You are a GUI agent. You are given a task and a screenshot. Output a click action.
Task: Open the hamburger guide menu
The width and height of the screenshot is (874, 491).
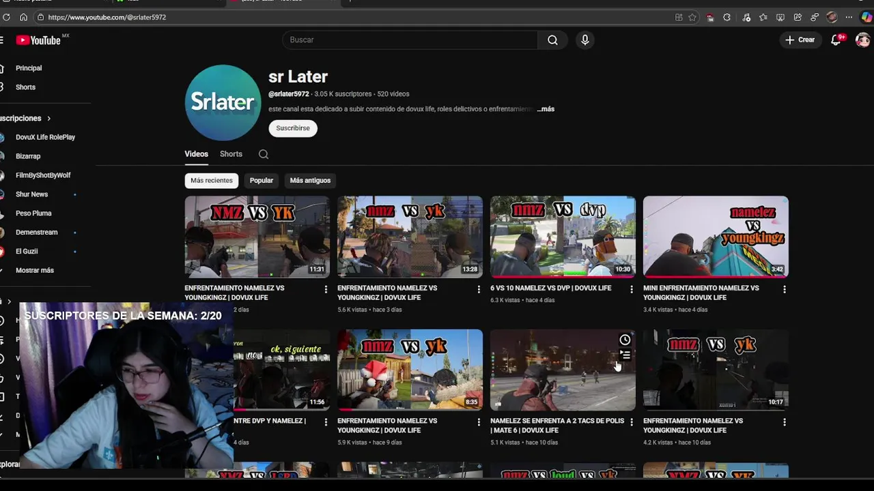click(1, 40)
